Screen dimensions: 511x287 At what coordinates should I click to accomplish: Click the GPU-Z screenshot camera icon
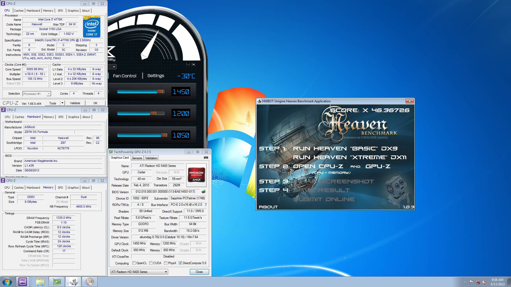coord(206,158)
